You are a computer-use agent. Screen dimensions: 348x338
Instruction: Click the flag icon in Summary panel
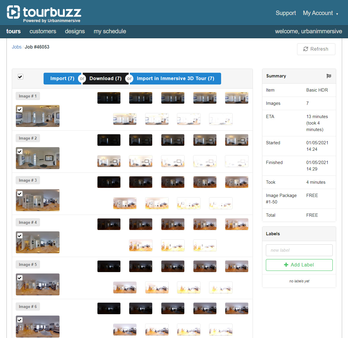[x=329, y=76]
